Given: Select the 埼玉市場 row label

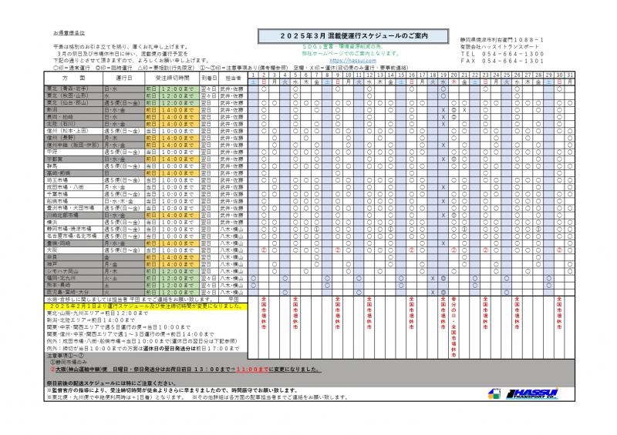Looking at the screenshot, I should tap(73, 180).
